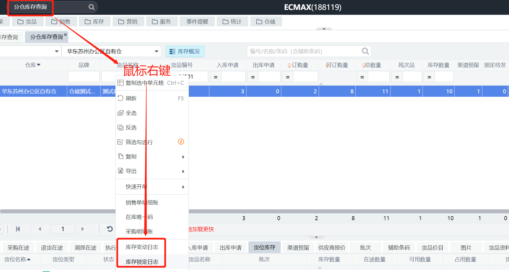Expand the 复制 submenu arrow
The height and width of the screenshot is (272, 509).
(x=183, y=157)
